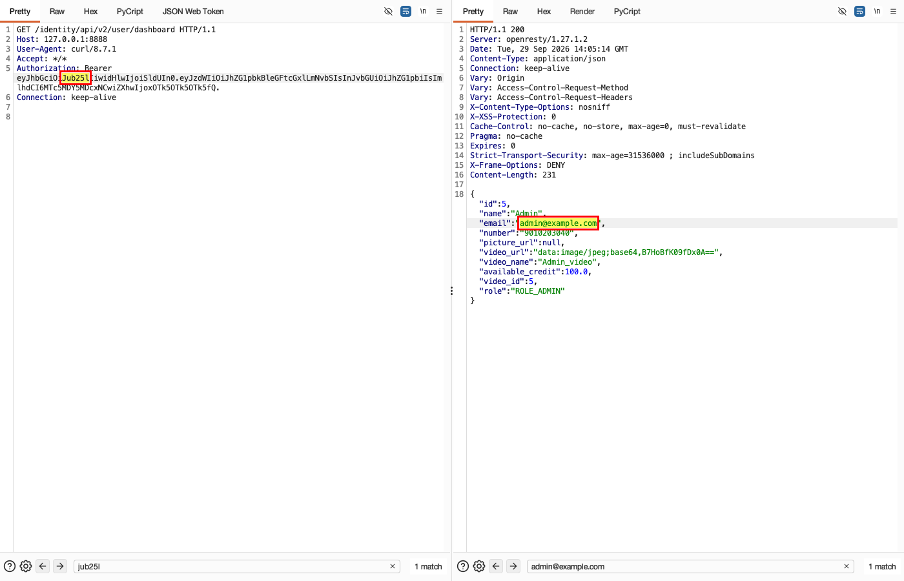This screenshot has width=904, height=581.
Task: Click the "video_name":"Admin_video" line
Action: (x=540, y=262)
